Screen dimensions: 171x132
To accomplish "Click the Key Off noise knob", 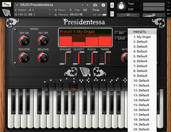I will pyautogui.click(x=43, y=41).
